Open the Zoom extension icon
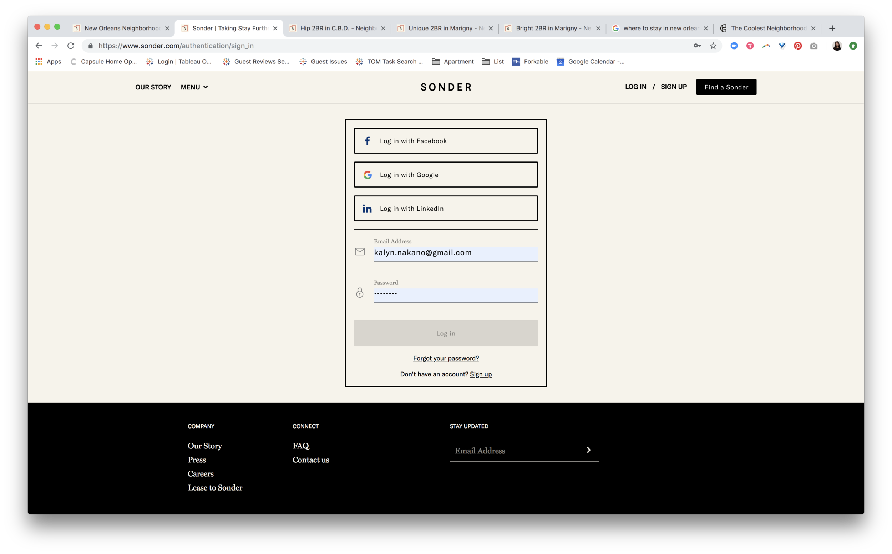892x554 pixels. [x=734, y=46]
